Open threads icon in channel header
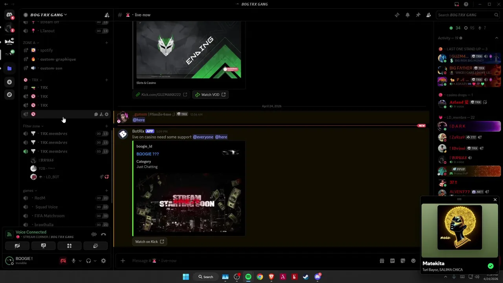This screenshot has width=503, height=283. 397,15
